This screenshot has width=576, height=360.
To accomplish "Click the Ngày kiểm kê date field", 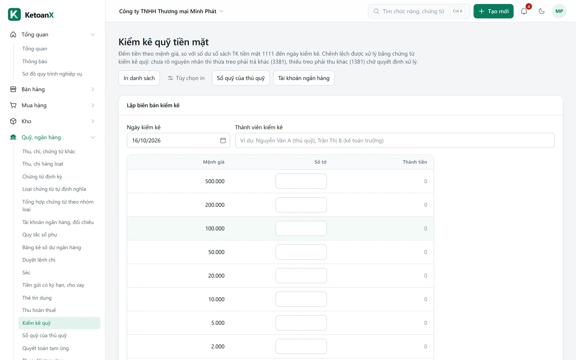I will point(178,140).
